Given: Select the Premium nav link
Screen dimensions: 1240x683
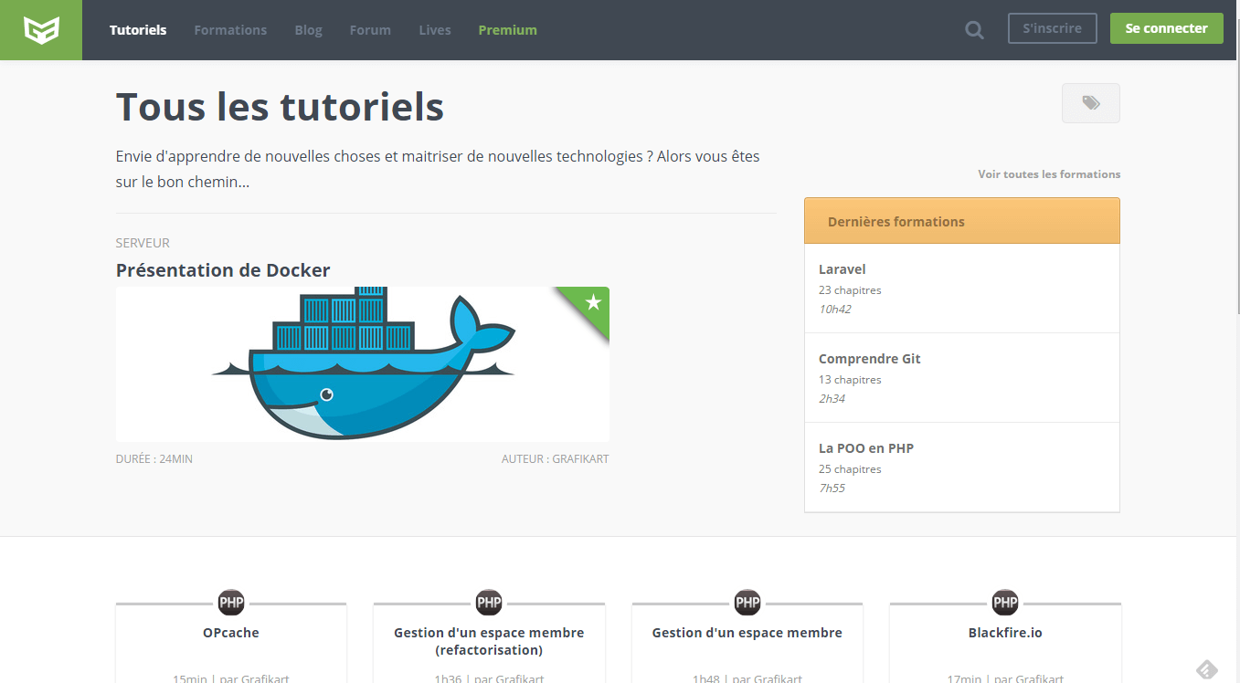Looking at the screenshot, I should point(507,30).
